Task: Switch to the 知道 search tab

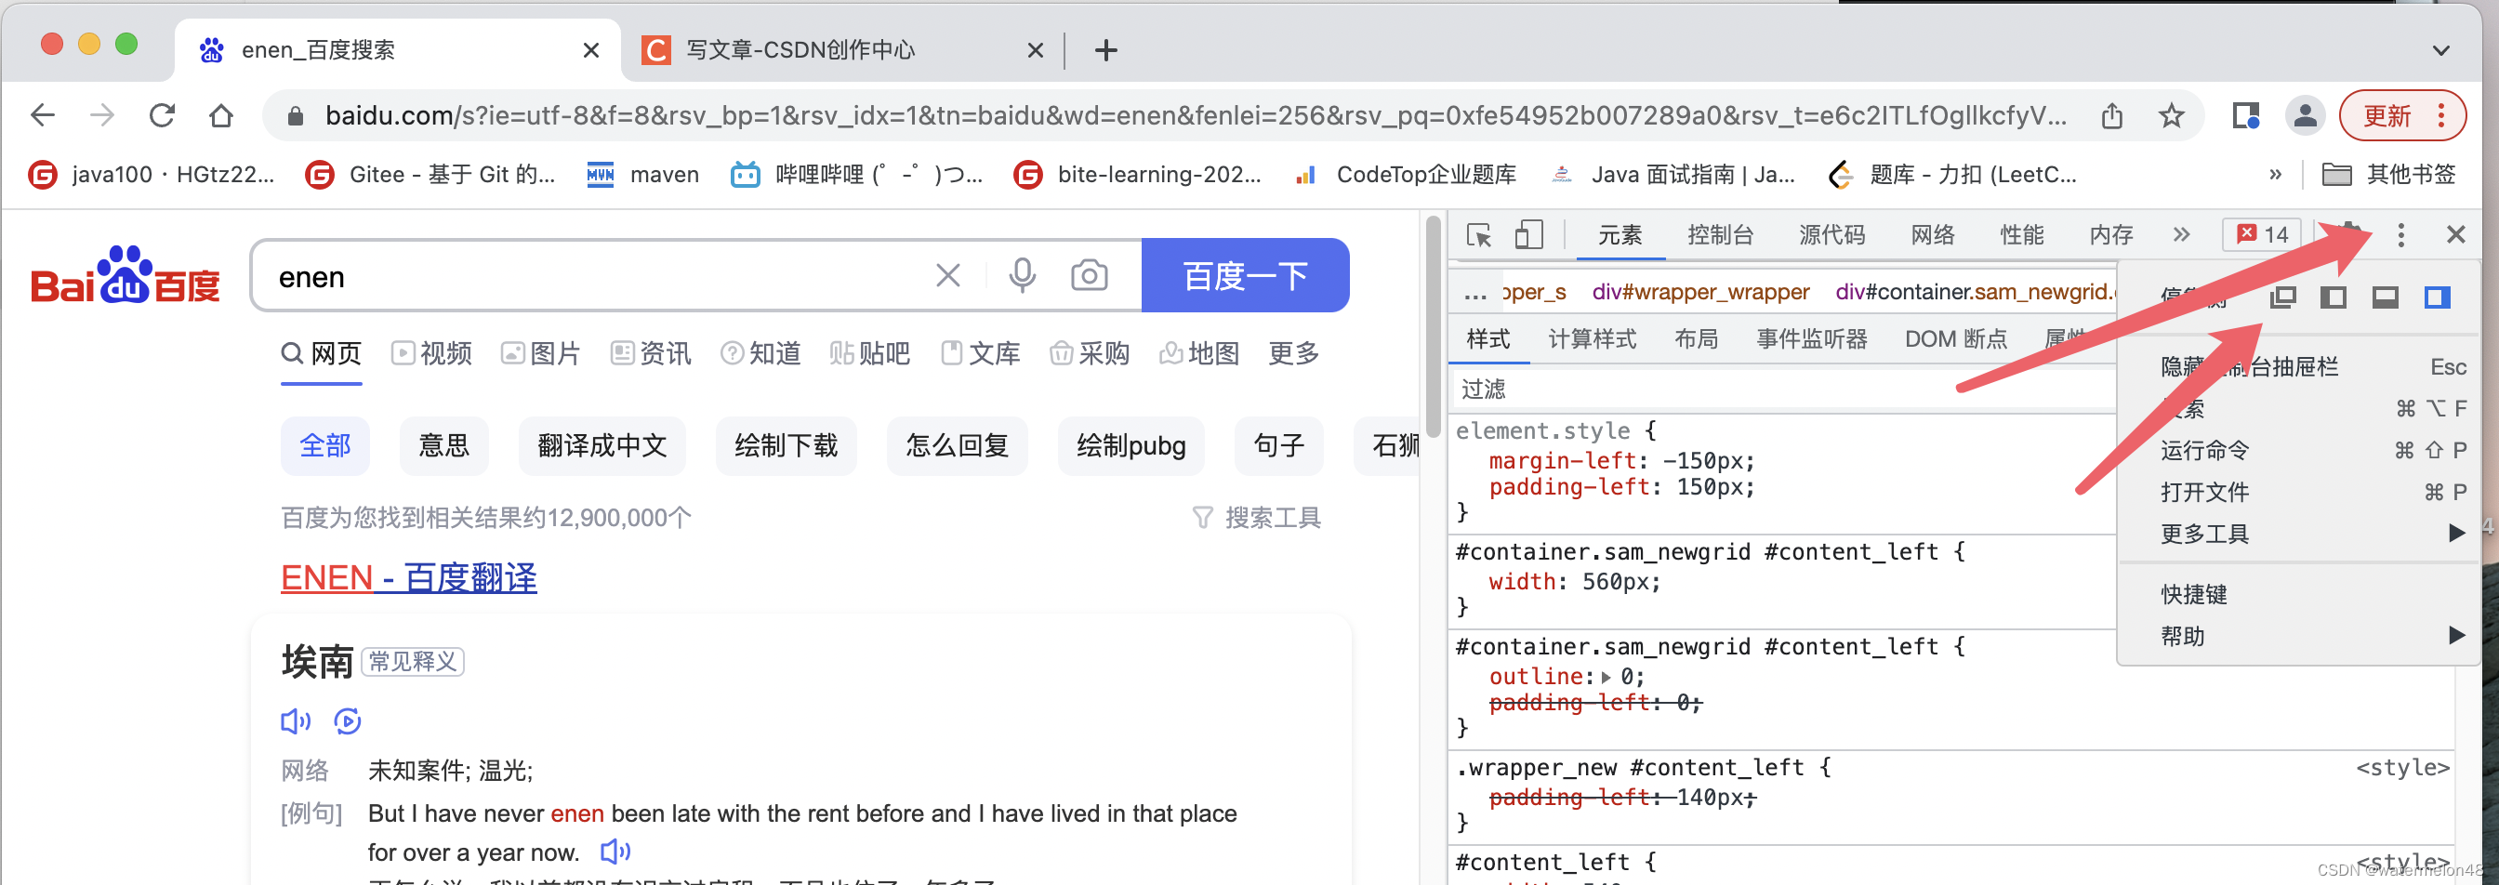Action: [760, 353]
